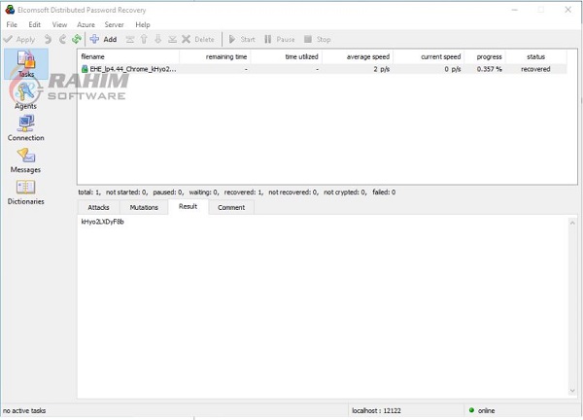Click the move down arrow icon

[x=158, y=39]
